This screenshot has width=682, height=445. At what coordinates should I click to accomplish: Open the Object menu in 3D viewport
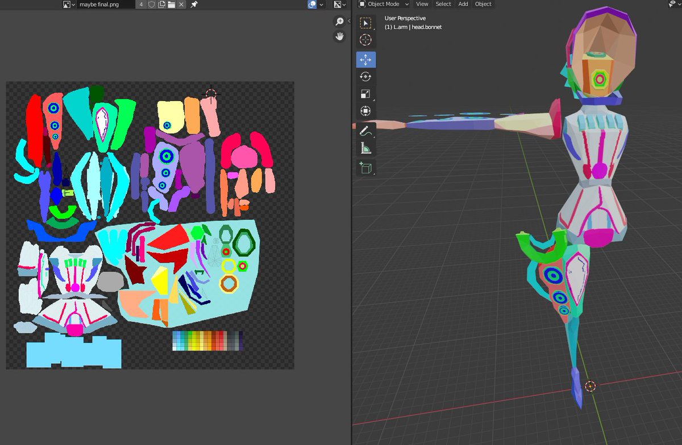[x=483, y=4]
